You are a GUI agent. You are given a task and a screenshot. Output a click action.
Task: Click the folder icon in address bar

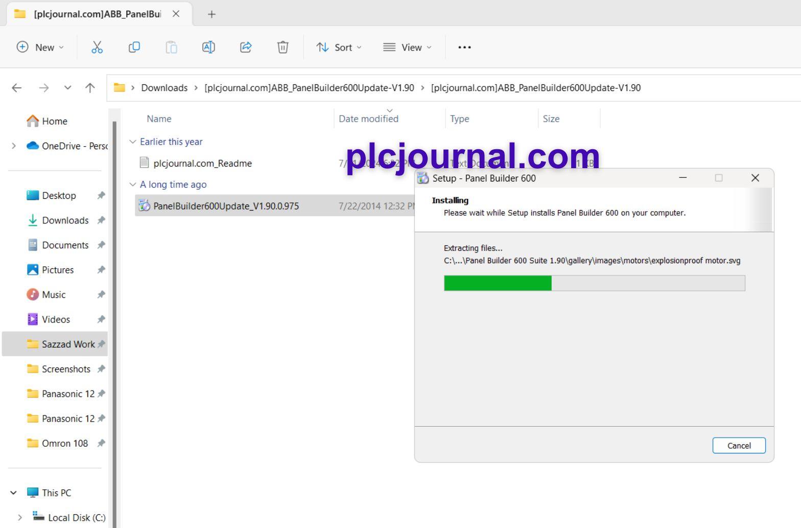(119, 87)
